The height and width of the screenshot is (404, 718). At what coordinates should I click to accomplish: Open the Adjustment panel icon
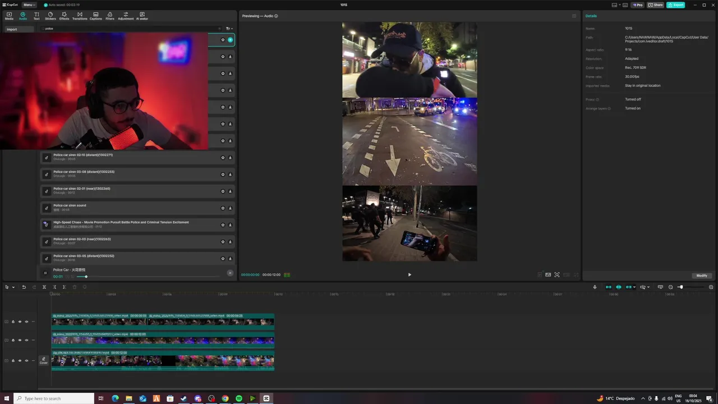tap(126, 16)
